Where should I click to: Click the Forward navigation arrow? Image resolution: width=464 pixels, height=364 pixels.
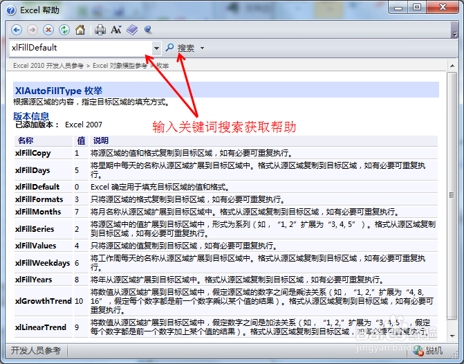33,30
